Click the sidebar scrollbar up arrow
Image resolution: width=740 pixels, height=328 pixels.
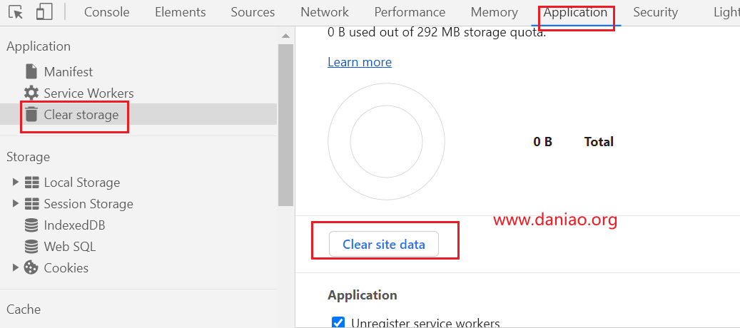(285, 36)
